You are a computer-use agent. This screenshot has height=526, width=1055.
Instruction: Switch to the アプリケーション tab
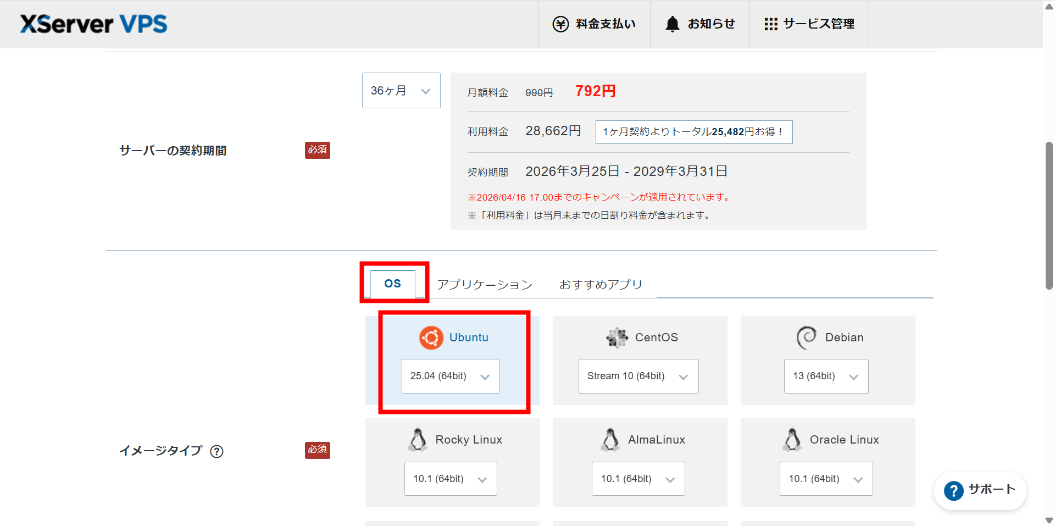point(485,284)
